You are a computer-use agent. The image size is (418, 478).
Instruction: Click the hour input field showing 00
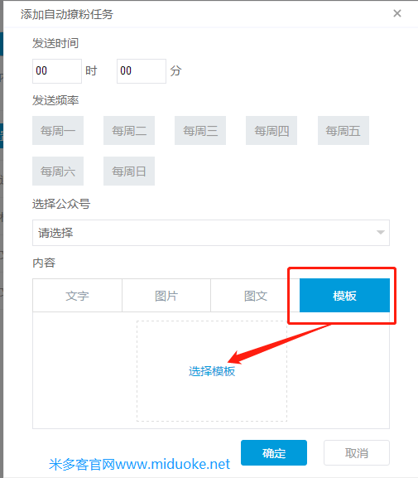click(57, 71)
